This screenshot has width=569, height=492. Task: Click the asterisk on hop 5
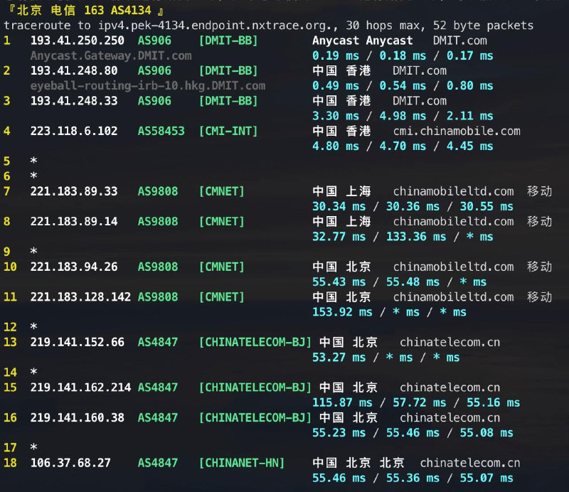pyautogui.click(x=33, y=161)
